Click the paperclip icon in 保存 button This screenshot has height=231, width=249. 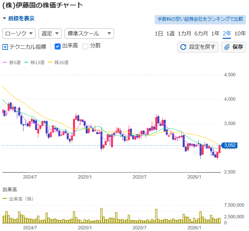[227, 47]
